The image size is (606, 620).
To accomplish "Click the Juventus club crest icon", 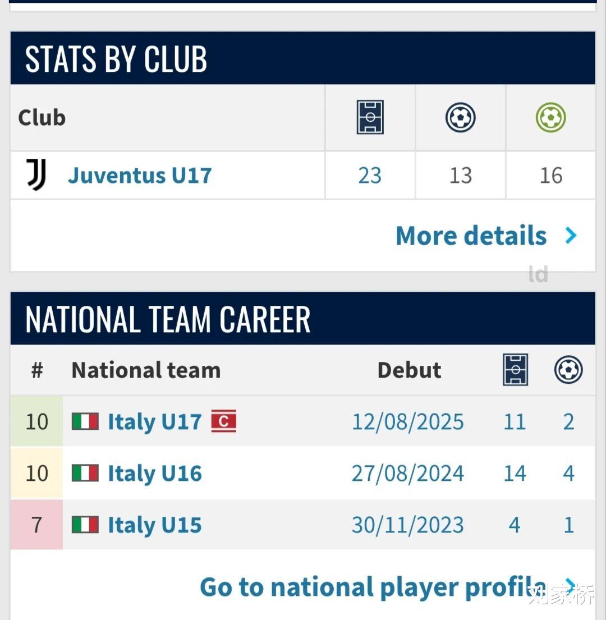I will tap(36, 175).
